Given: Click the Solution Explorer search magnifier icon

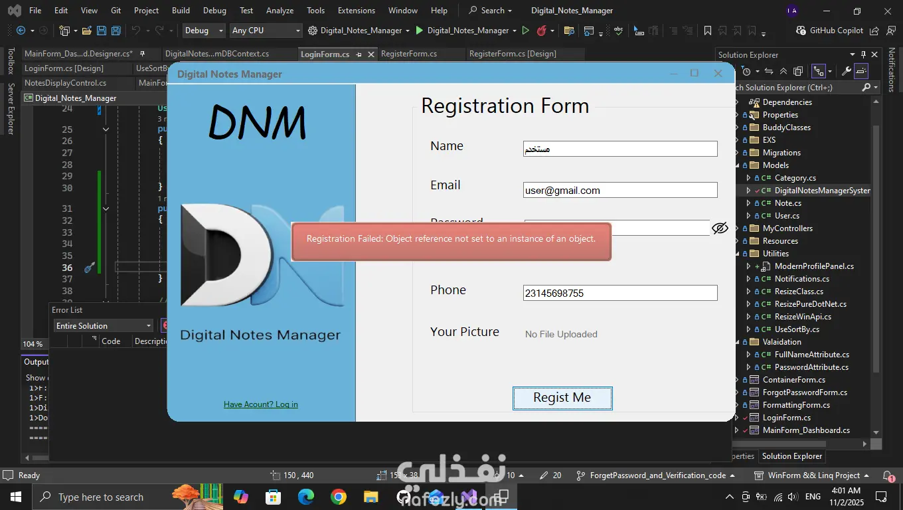Looking at the screenshot, I should (x=866, y=87).
